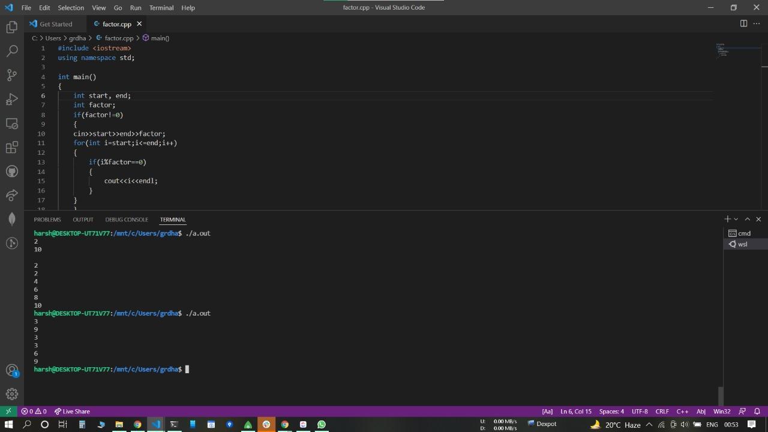Open the notifications bell in status bar
The height and width of the screenshot is (432, 768).
coord(757,412)
